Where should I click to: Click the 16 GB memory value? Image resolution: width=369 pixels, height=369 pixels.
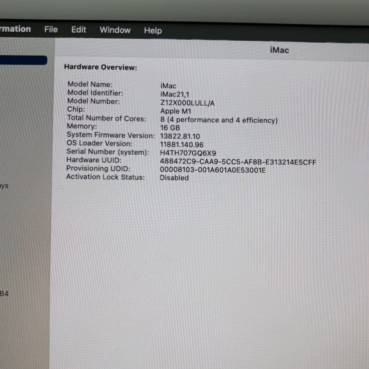[170, 128]
